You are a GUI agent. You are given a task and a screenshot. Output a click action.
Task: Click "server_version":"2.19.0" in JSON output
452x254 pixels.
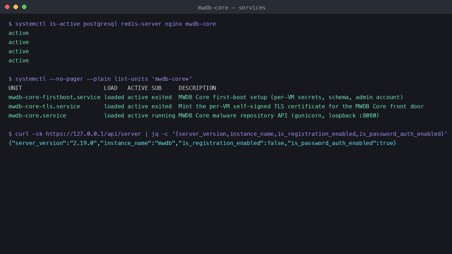click(54, 143)
